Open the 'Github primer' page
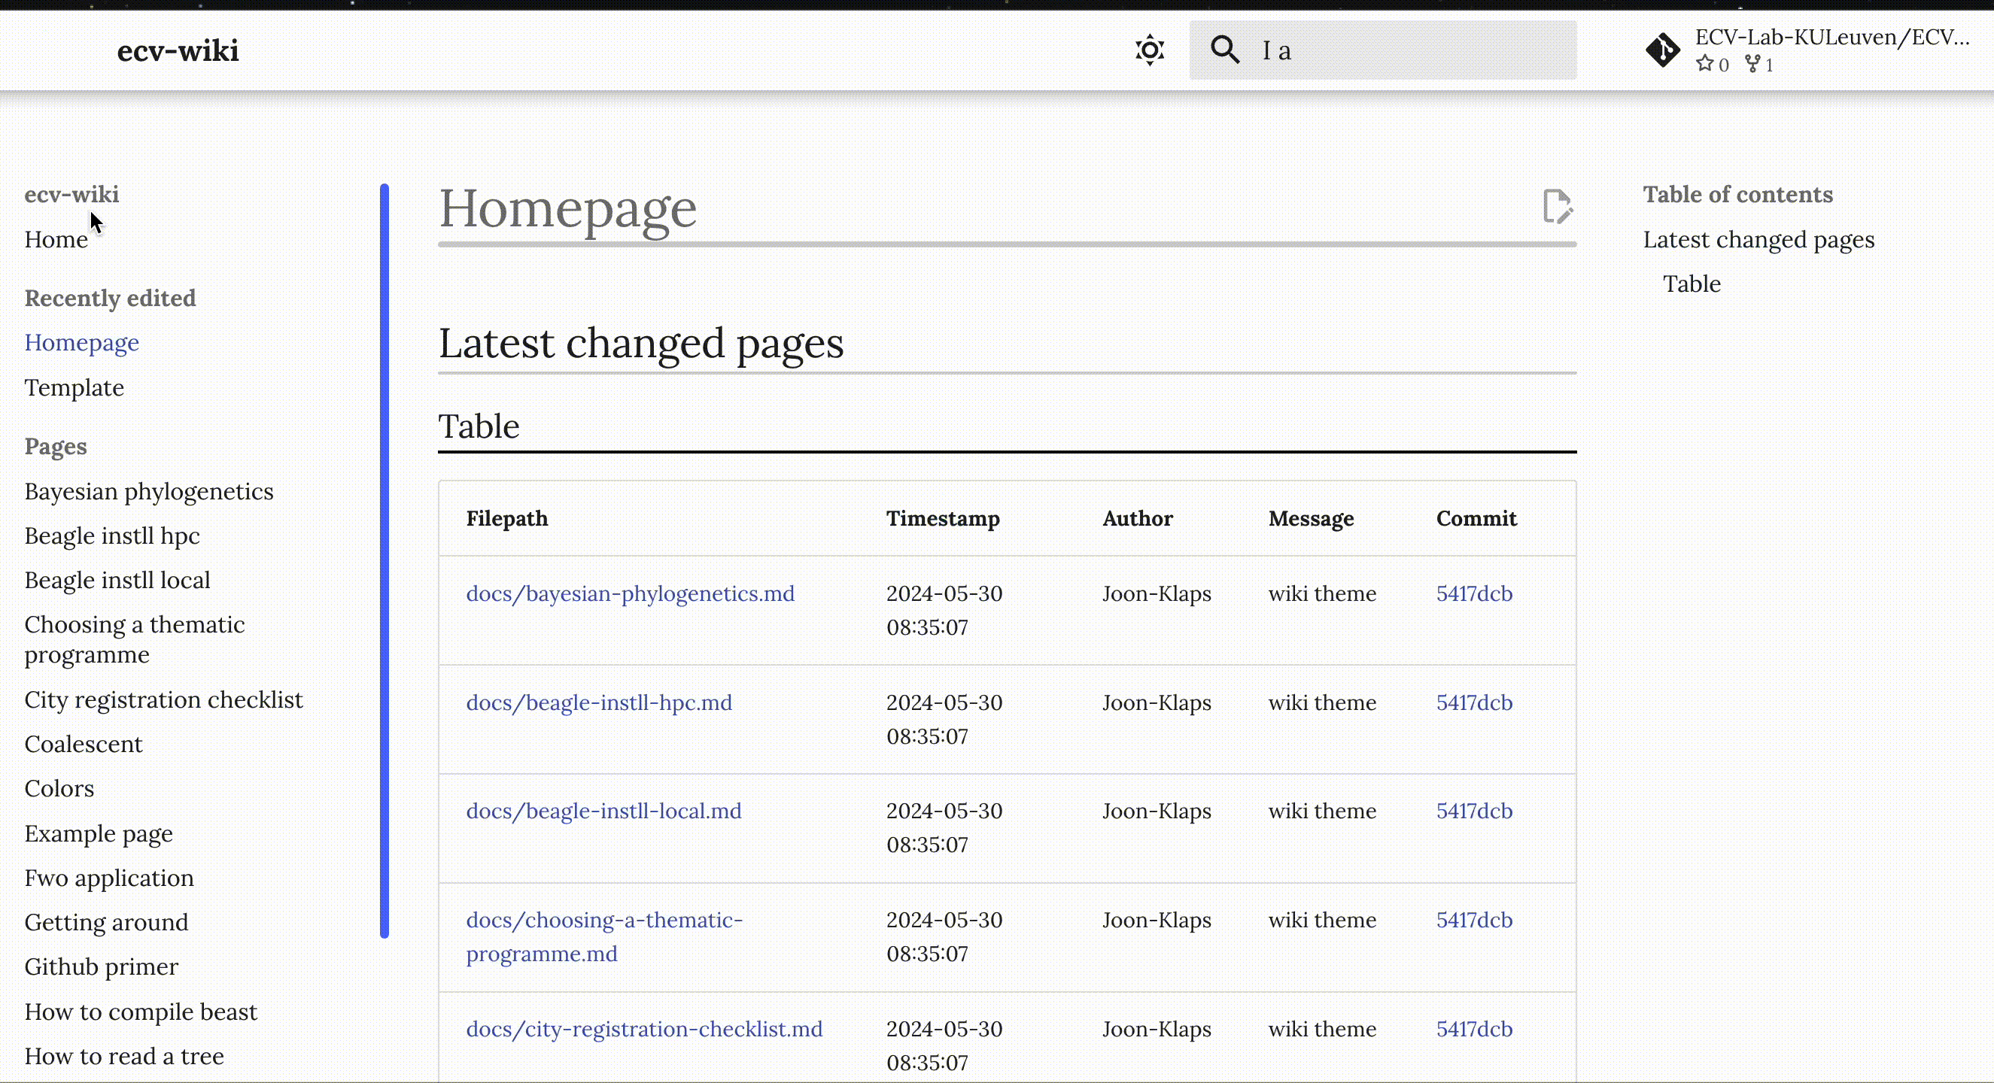Image resolution: width=1994 pixels, height=1083 pixels. click(x=102, y=966)
